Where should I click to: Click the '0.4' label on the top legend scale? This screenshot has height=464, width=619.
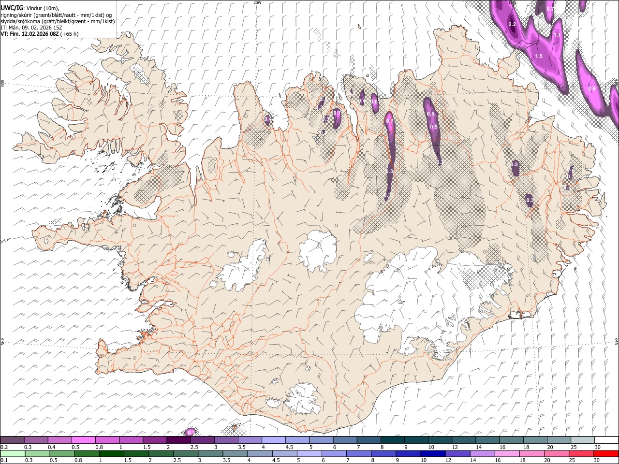point(52,447)
